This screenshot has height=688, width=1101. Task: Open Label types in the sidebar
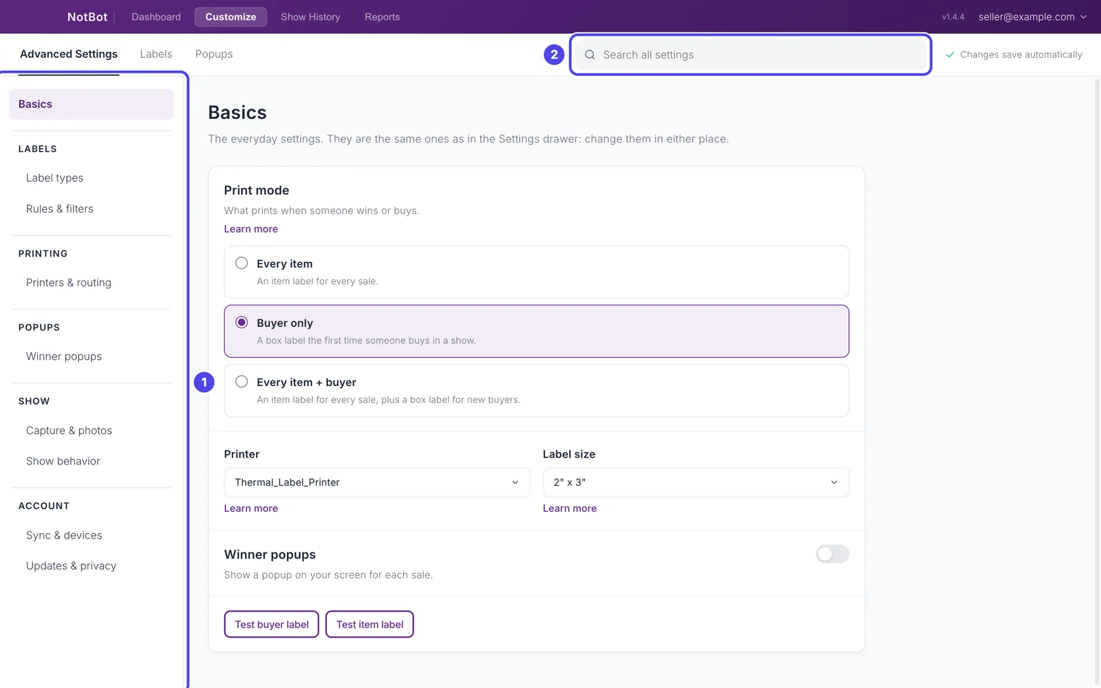pos(55,178)
